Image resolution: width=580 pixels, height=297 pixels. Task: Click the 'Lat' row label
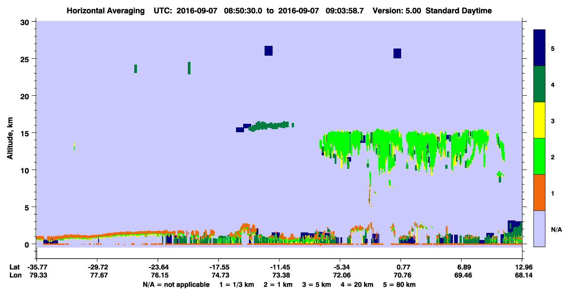click(15, 267)
